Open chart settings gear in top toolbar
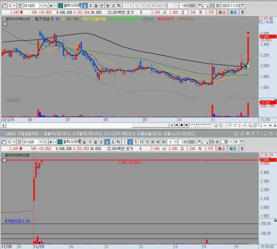 click(x=218, y=6)
